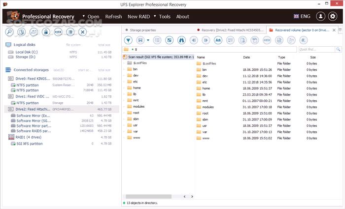This screenshot has height=209, width=345.
Task: Select Drive2: Fixed Hitachi storage
Action: click(62, 109)
